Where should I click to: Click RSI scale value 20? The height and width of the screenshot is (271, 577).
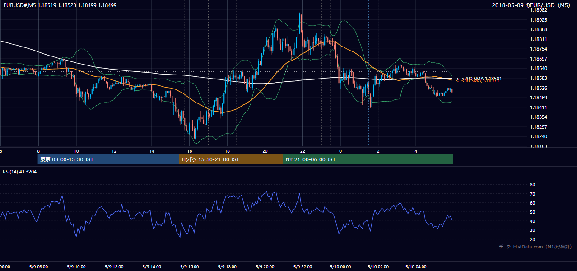pyautogui.click(x=532, y=240)
